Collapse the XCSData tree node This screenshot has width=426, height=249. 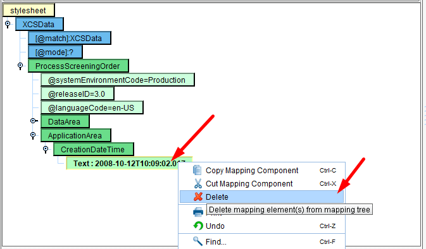coord(8,24)
